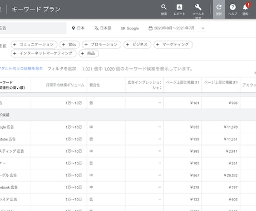The width and height of the screenshot is (256, 211).
Task: Select date range 2020年8月〜2021年7月
Action: 174,28
